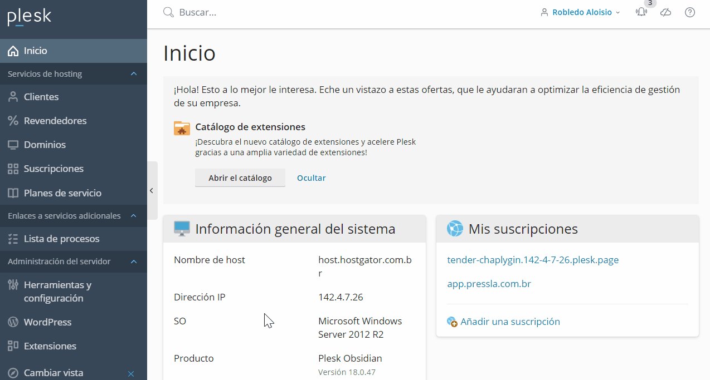Click the add subscription globe-plus icon

point(452,322)
